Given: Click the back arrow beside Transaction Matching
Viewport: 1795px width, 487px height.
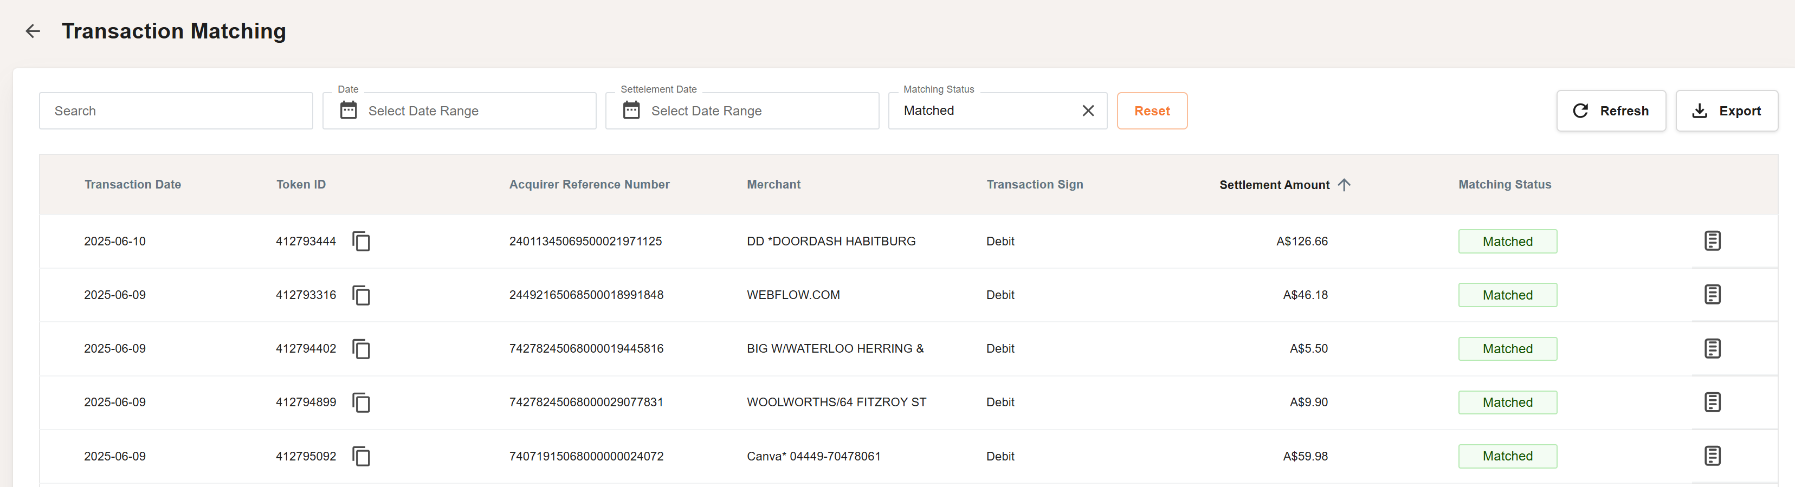Looking at the screenshot, I should (x=33, y=31).
